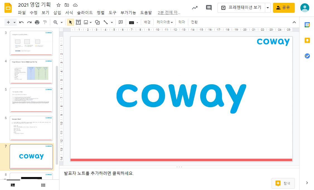314x190 pixels.
Task: Open the last edit '2분 전에 마...' link
Action: click(169, 13)
